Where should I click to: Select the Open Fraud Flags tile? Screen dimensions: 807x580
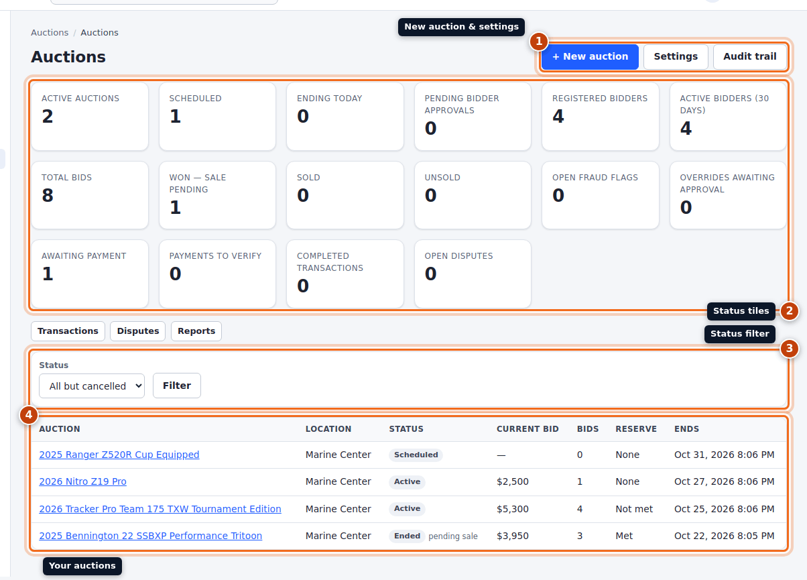601,195
